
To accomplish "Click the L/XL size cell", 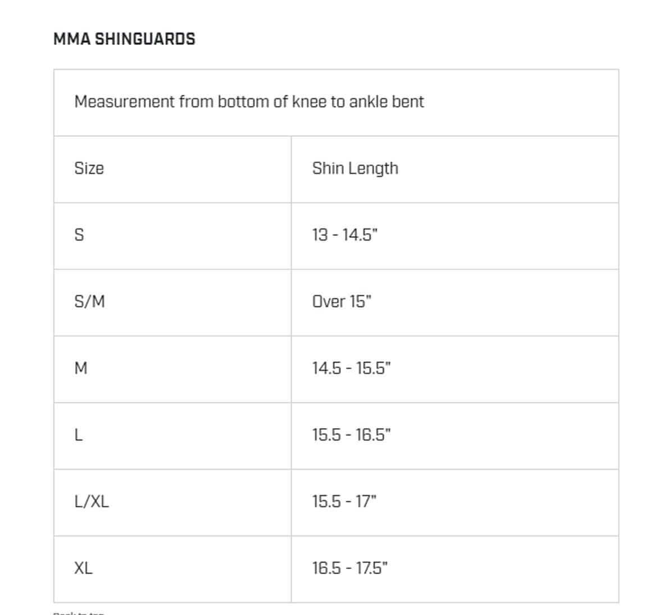I will click(x=92, y=501).
